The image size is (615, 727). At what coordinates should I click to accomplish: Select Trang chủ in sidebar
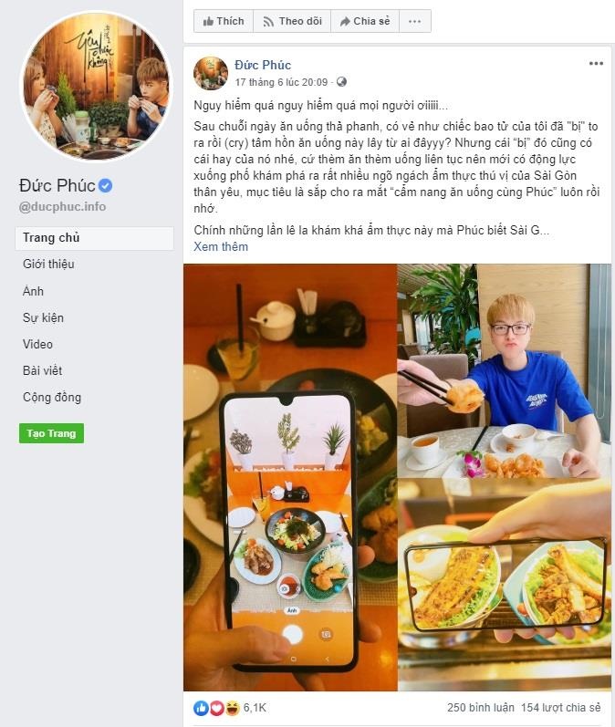(95, 238)
